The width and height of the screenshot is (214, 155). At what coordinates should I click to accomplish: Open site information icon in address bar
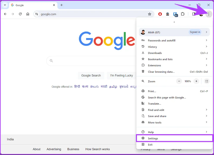point(37,14)
